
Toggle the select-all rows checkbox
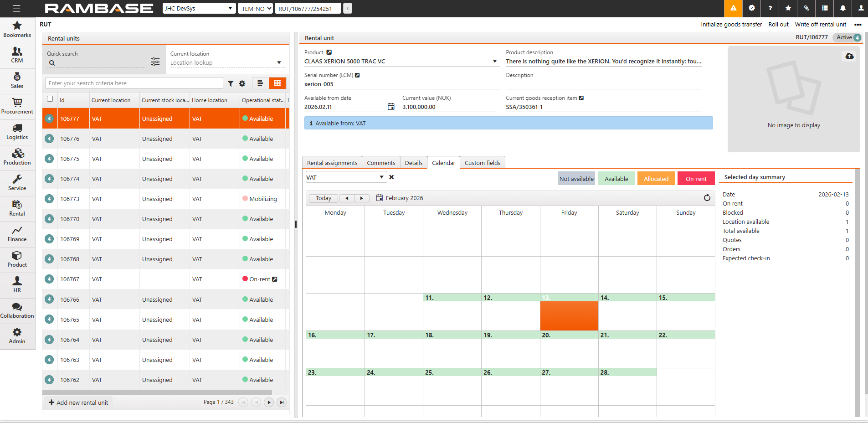pos(50,99)
